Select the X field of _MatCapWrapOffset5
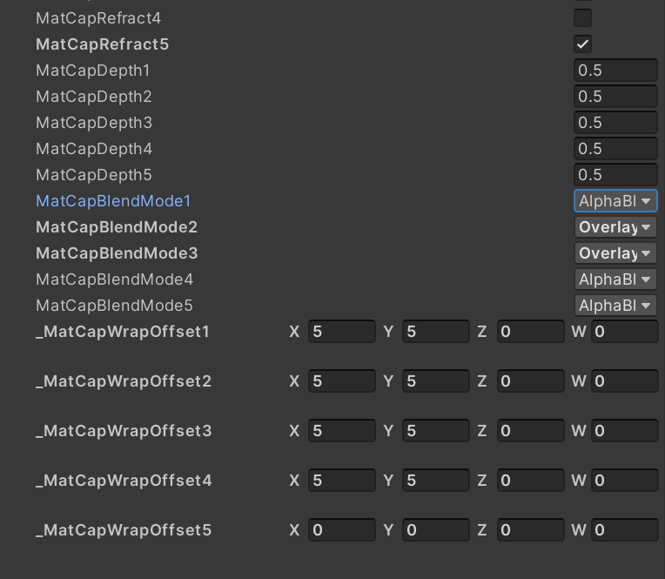Screen dimensions: 665x579 342,530
